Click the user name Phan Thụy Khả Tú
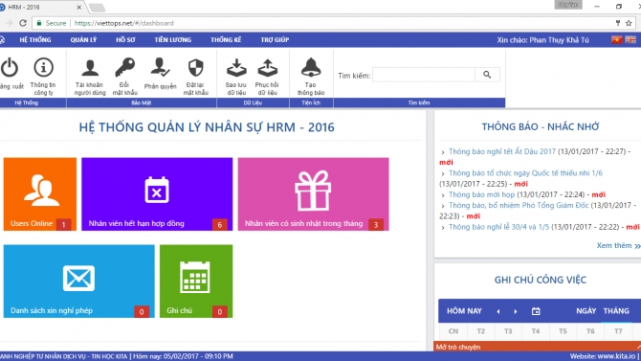 click(559, 40)
